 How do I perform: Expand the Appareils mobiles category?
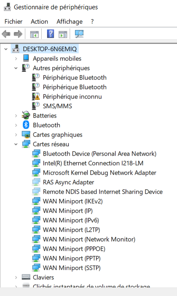point(16,58)
